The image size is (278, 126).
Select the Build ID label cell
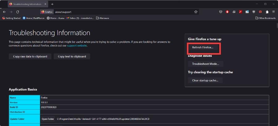[24, 107]
